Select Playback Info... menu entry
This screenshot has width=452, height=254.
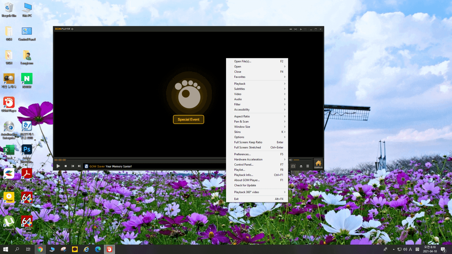tap(257, 175)
